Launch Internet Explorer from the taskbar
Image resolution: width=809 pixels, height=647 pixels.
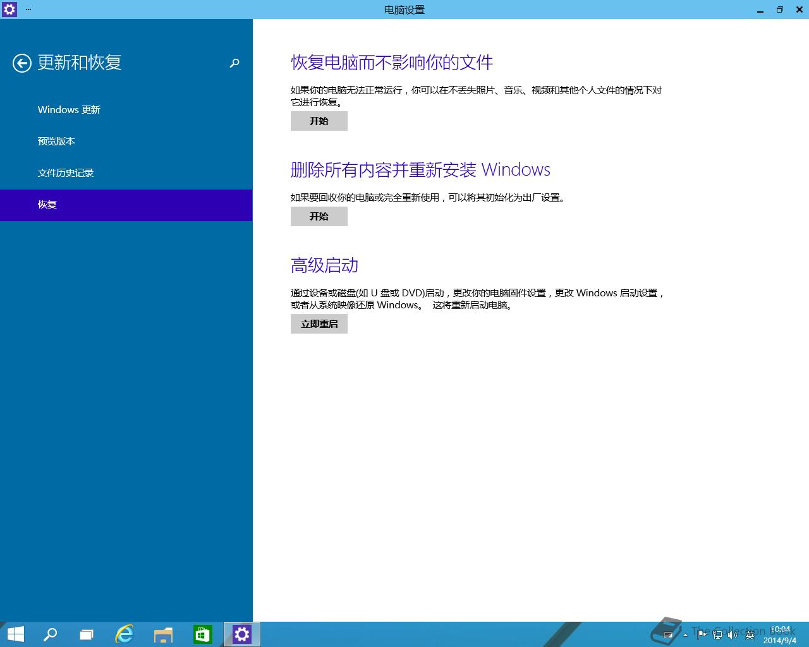pyautogui.click(x=125, y=634)
